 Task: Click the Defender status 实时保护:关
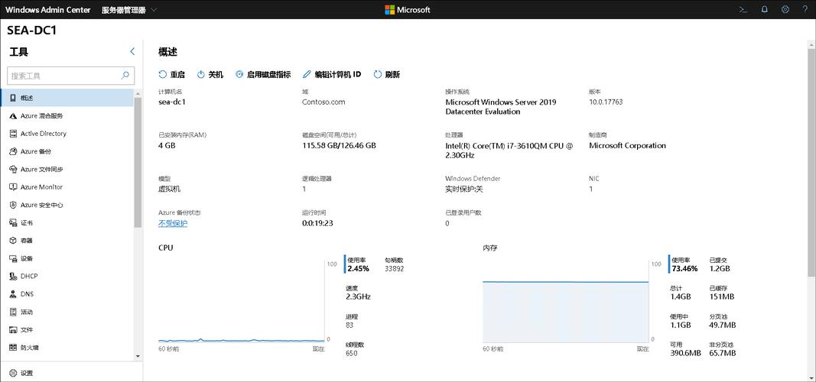pyautogui.click(x=464, y=189)
